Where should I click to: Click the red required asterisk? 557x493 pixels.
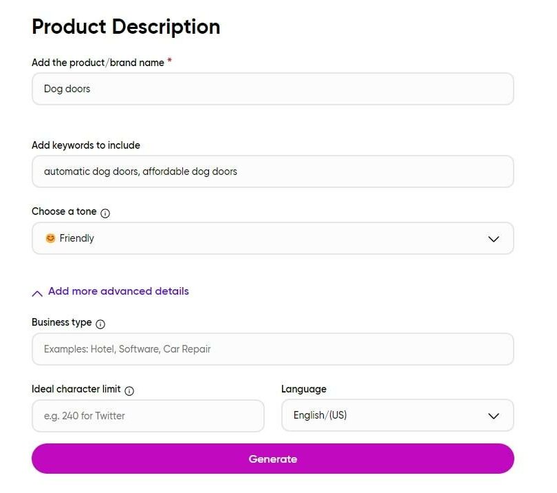pyautogui.click(x=170, y=60)
